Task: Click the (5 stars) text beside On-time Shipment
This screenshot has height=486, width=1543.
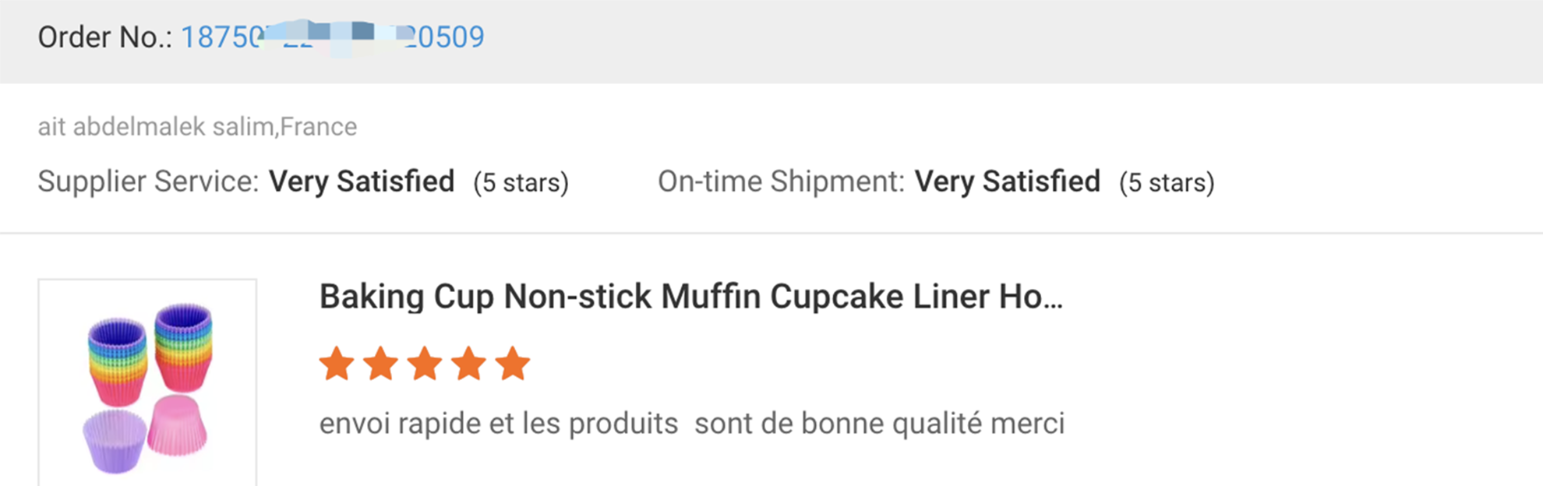Action: point(1167,183)
